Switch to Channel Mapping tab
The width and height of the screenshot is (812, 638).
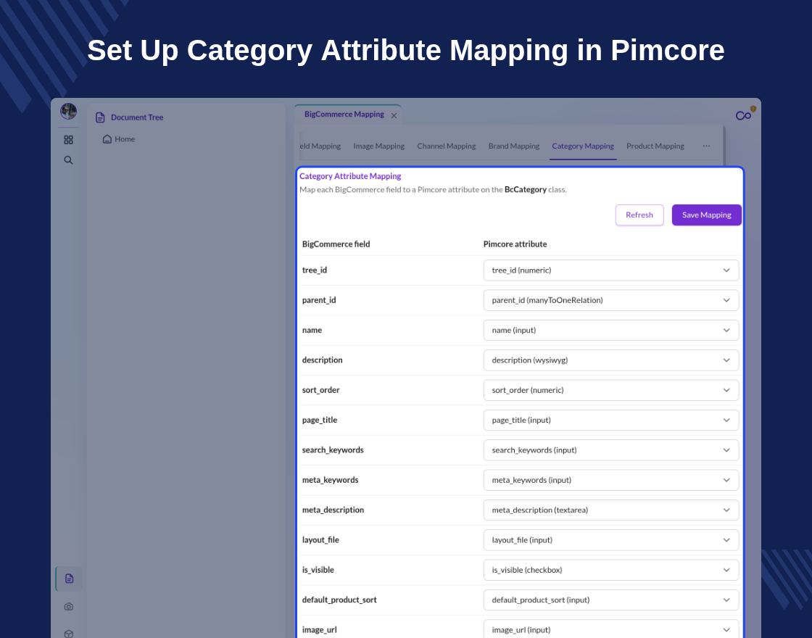447,146
